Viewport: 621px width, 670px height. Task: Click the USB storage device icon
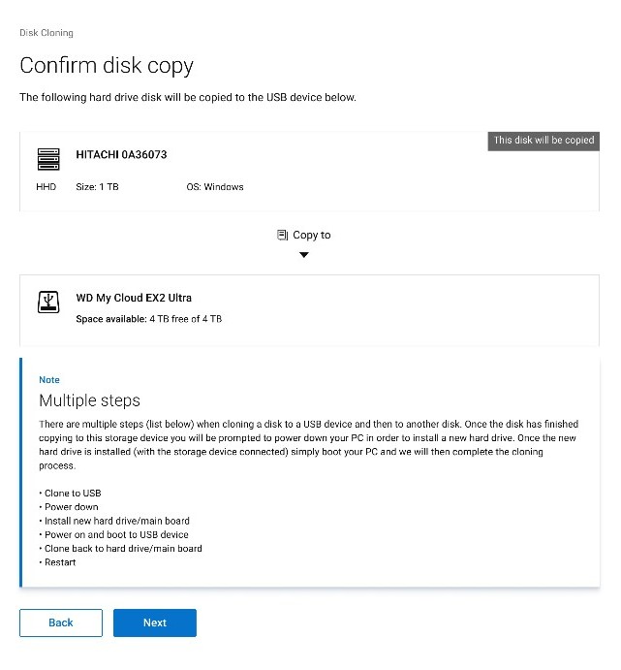[x=48, y=302]
